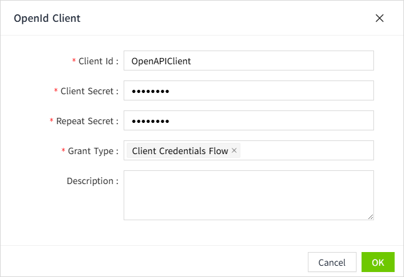This screenshot has height=277, width=404.
Task: Click the red asterisk beside Repeat Secret
Action: coord(52,121)
